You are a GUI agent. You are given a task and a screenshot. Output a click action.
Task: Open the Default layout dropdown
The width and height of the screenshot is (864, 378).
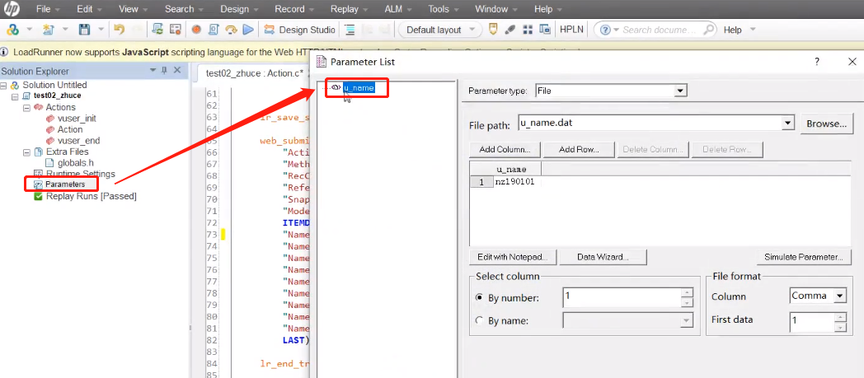[472, 30]
